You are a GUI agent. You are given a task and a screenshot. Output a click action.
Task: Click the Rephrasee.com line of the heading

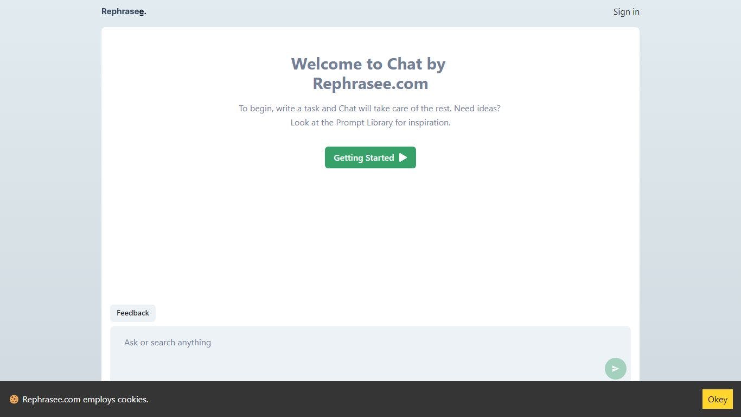pos(370,84)
